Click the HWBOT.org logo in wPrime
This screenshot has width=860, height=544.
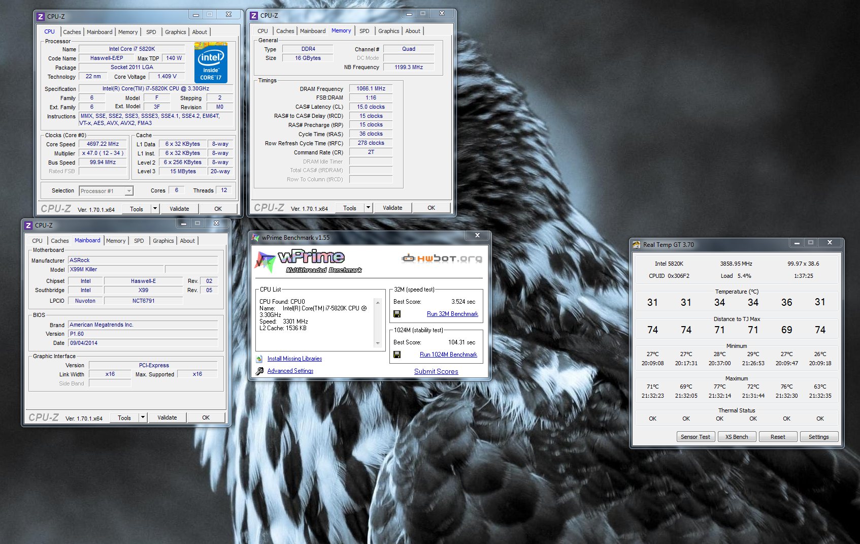click(x=442, y=259)
